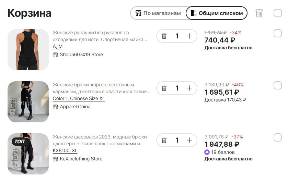This screenshot has width=288, height=182.
Task: Check the yoga tank top item checkbox
Action: pyautogui.click(x=278, y=33)
